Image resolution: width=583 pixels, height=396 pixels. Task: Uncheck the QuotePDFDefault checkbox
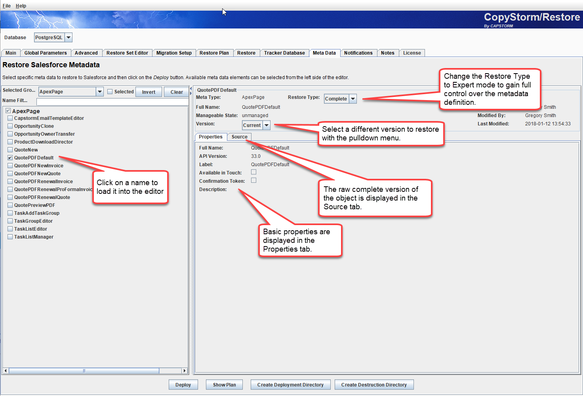pyautogui.click(x=10, y=158)
